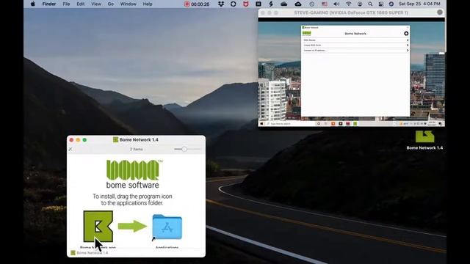
Task: Click the gray round button in STEVE-GAMING title bar
Action: tap(440, 12)
